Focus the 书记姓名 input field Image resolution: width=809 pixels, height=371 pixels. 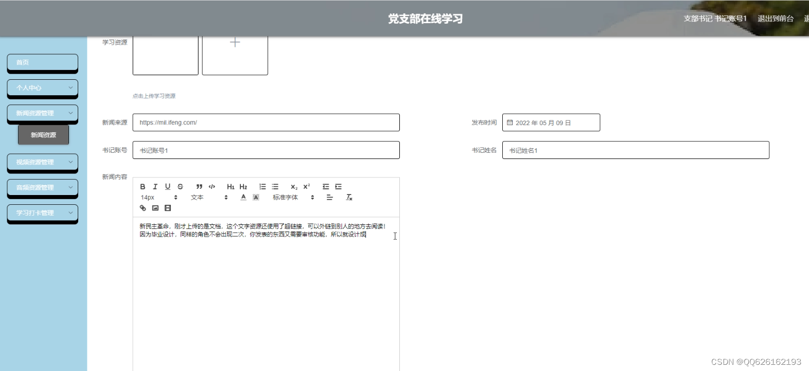(x=636, y=150)
